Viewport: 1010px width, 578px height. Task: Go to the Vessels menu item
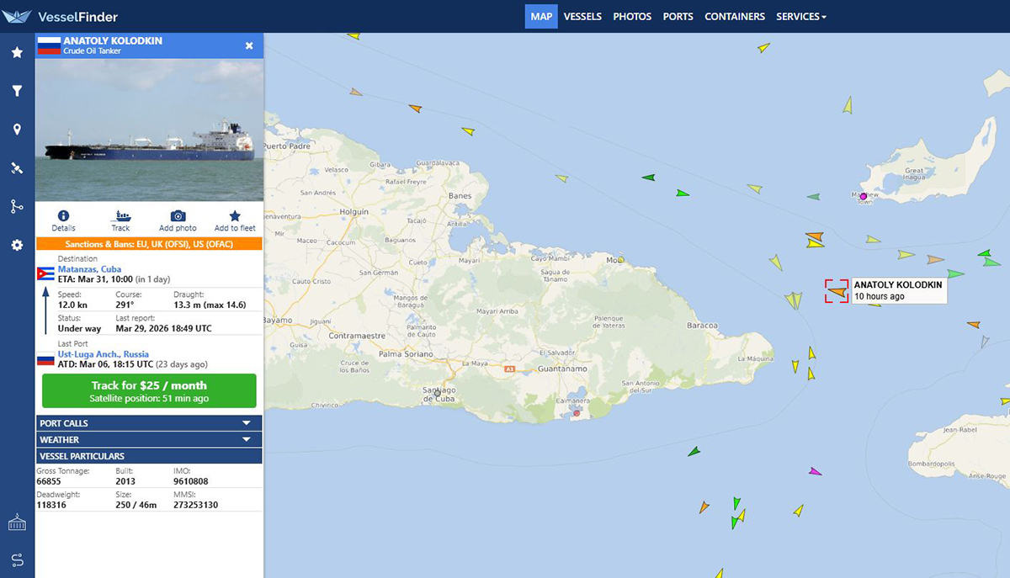coord(582,16)
